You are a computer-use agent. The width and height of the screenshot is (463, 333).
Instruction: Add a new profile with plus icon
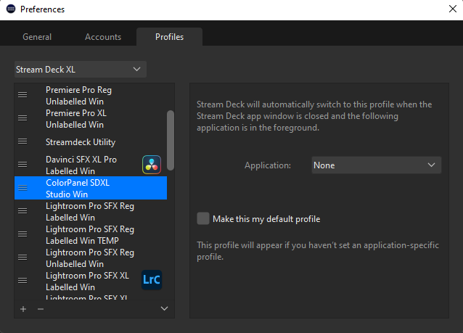(23, 309)
